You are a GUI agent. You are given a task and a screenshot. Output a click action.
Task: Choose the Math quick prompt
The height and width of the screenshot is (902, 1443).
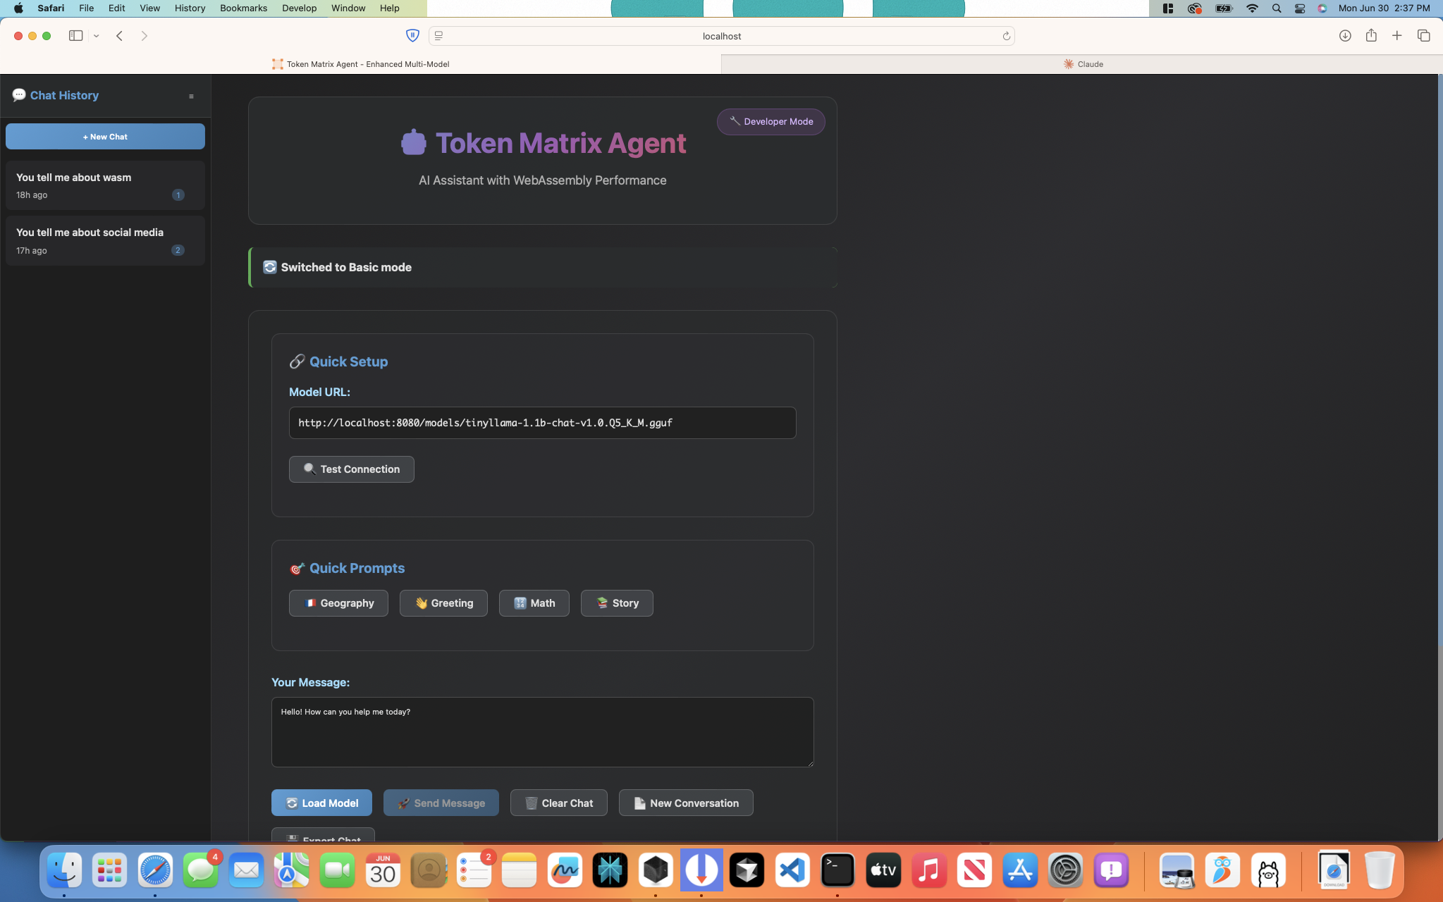click(534, 603)
